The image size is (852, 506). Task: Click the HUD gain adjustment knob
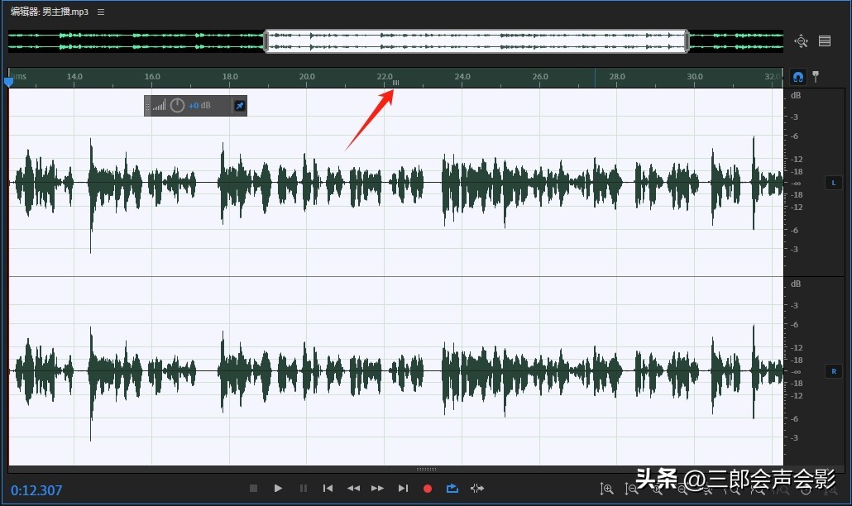[x=177, y=106]
